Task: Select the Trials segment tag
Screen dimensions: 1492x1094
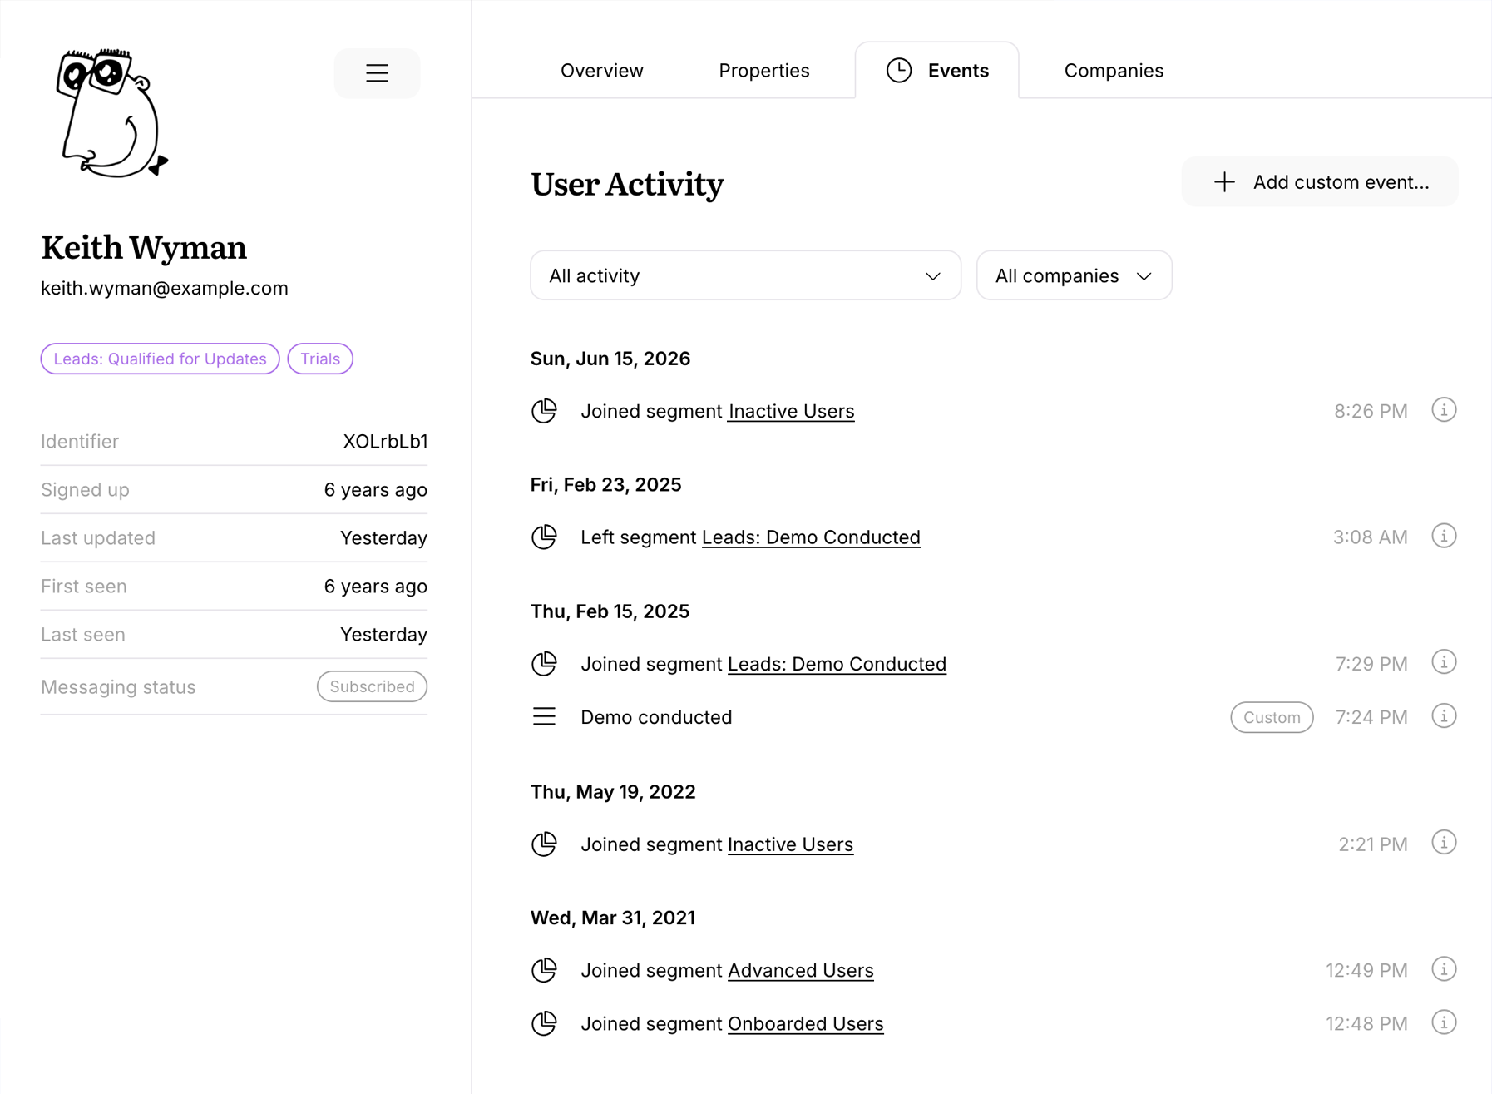Action: coord(320,359)
